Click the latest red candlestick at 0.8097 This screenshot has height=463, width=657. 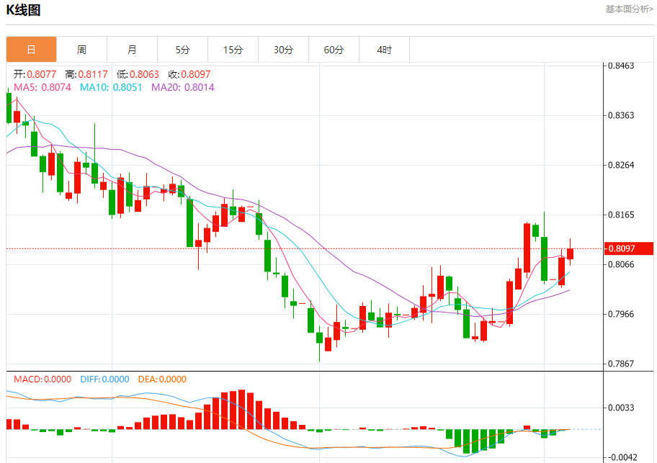click(x=570, y=253)
